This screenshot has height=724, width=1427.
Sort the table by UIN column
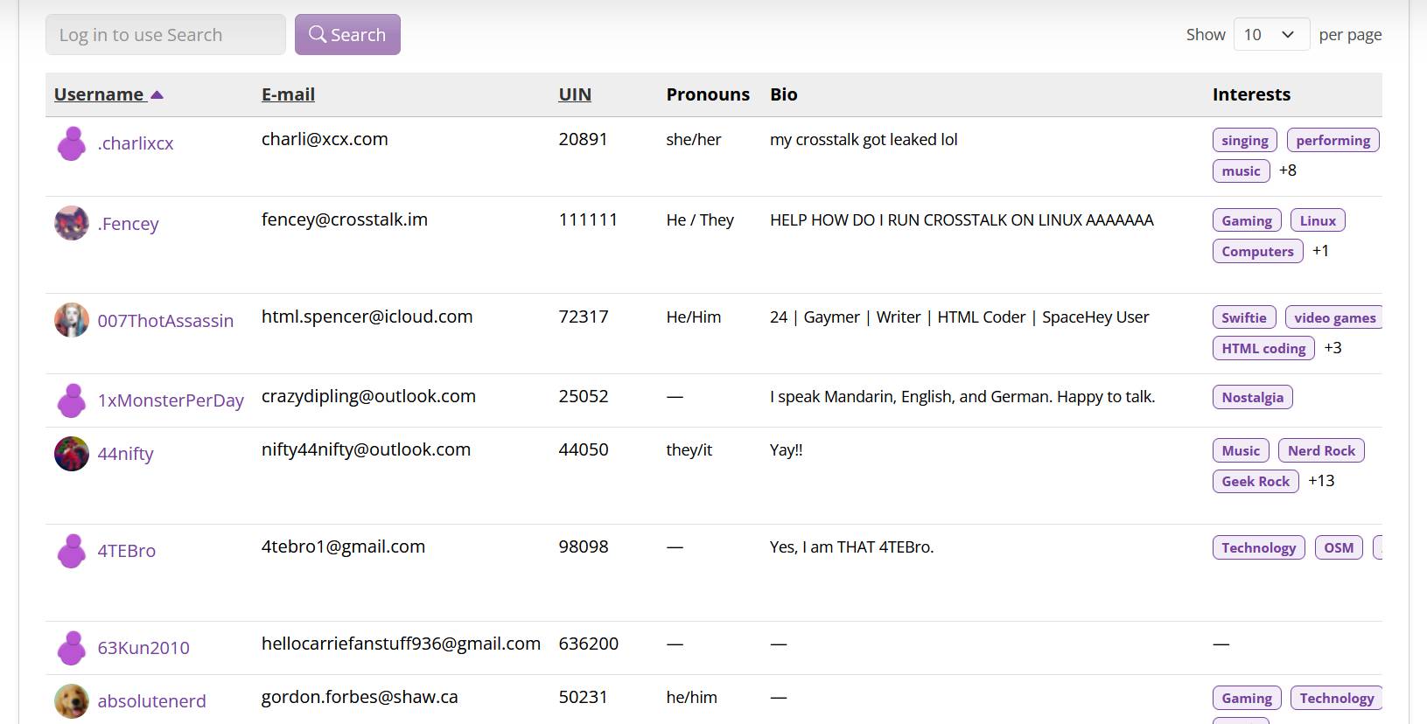[x=575, y=94]
